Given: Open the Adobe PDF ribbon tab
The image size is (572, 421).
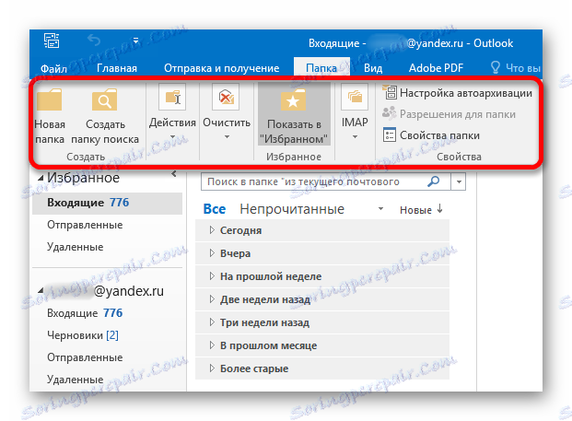Looking at the screenshot, I should (436, 68).
